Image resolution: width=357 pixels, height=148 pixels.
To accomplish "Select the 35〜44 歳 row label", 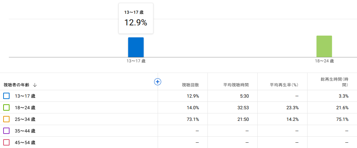I will [25, 131].
